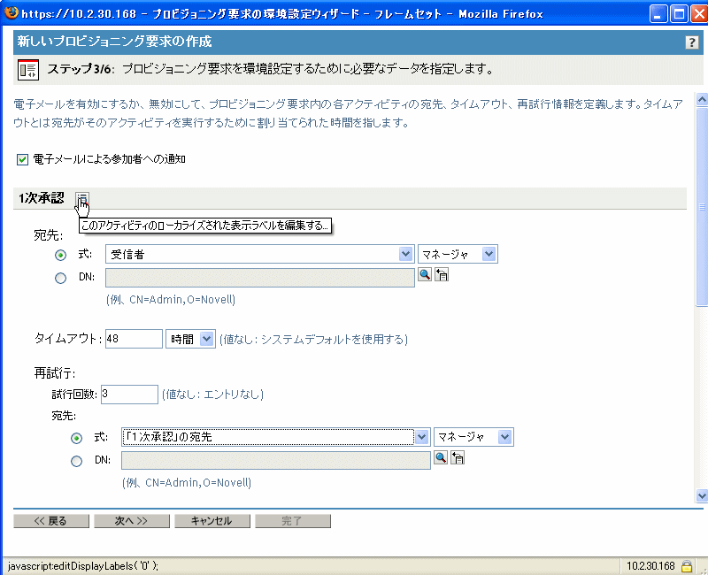Viewport: 708px width, 575px height.
Task: Click the edit localized display label icon
Action: pos(81,198)
